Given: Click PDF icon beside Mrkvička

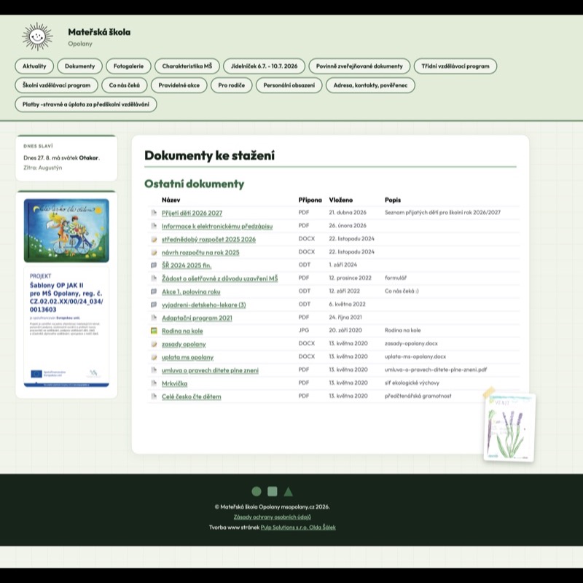Looking at the screenshot, I should click(x=154, y=383).
